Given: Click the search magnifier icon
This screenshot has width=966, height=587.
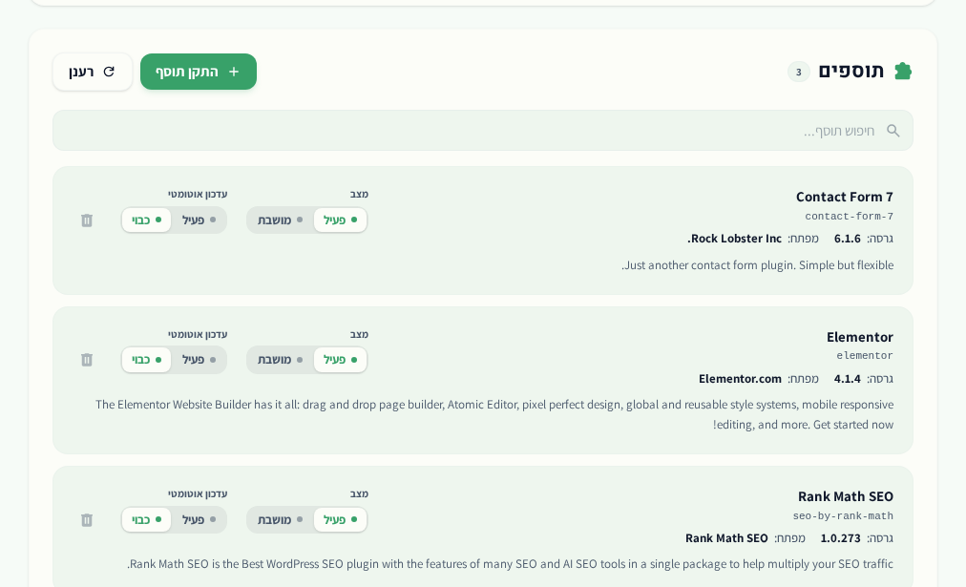Looking at the screenshot, I should [x=893, y=131].
